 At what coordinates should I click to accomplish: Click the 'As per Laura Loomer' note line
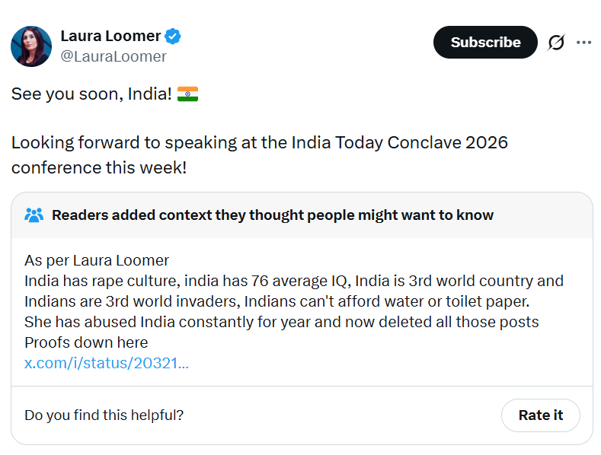pos(97,260)
